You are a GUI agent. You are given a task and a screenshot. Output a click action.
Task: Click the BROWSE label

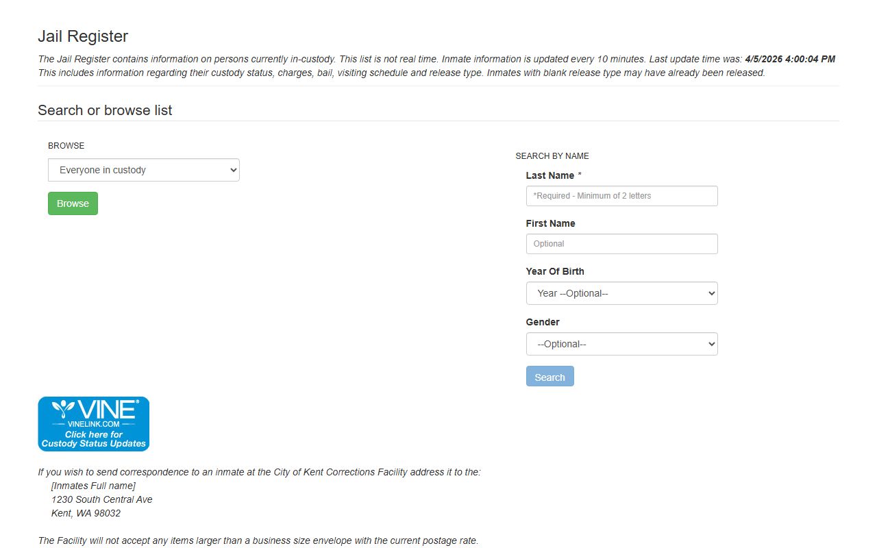(x=66, y=146)
